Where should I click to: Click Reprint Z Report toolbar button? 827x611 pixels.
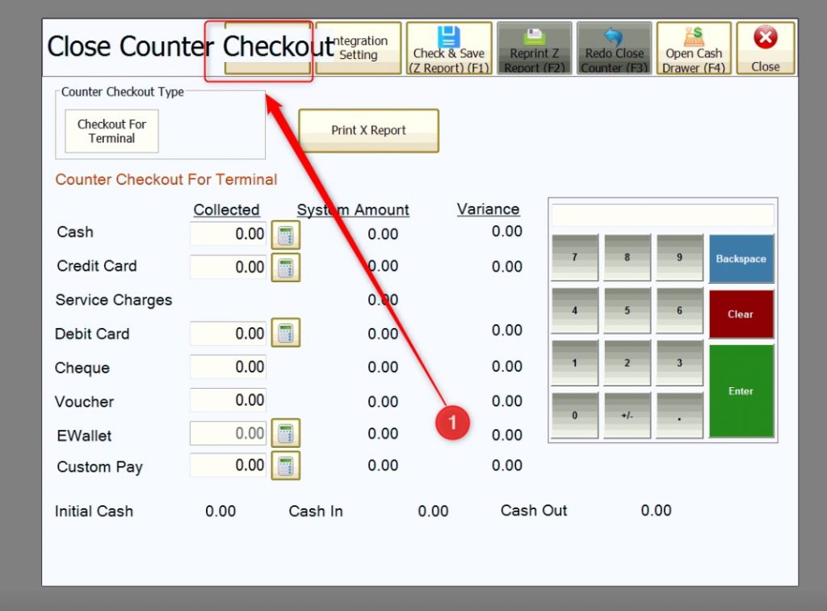534,48
